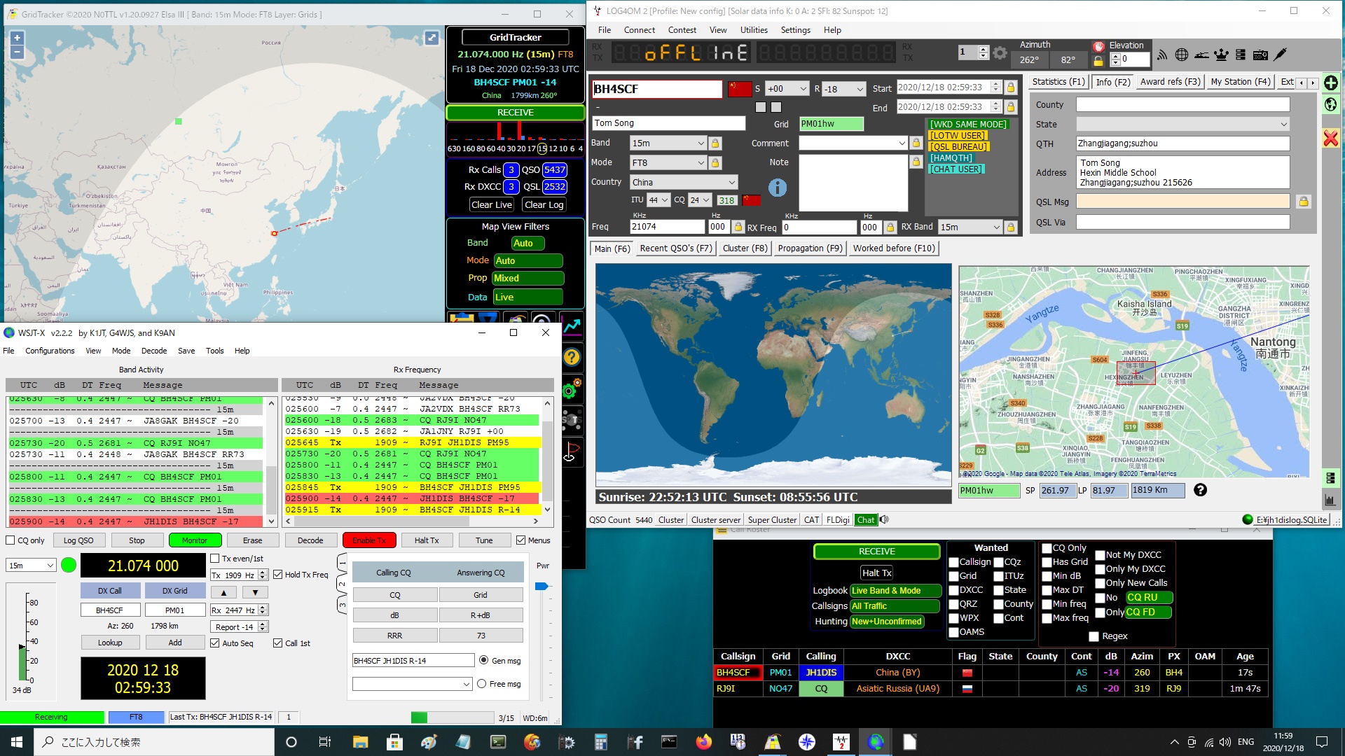Check the Max DT option in Call Roster
The height and width of the screenshot is (756, 1345).
point(1048,590)
